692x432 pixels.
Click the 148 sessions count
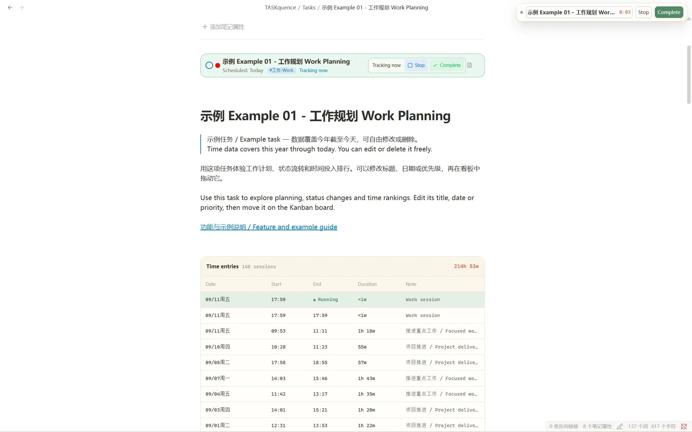pyautogui.click(x=259, y=267)
